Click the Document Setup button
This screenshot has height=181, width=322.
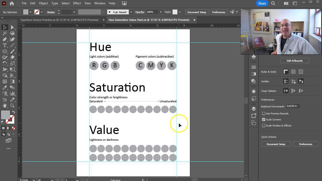pos(196,12)
